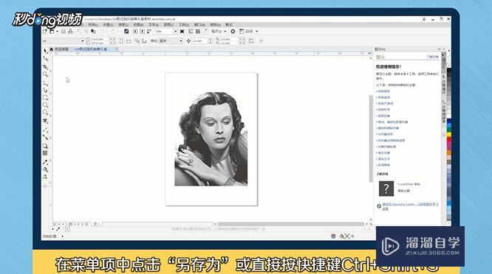Screen dimensions: 492x274
Task: Click the Discovery Center link in Hints
Action: (x=410, y=206)
